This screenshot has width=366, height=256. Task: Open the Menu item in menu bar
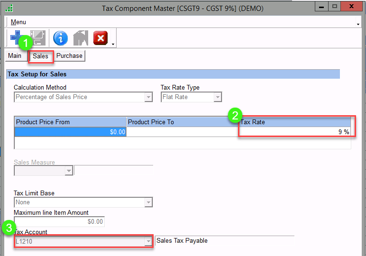click(18, 22)
